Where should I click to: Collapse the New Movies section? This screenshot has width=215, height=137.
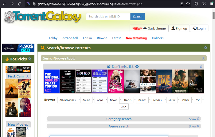pos(28,128)
